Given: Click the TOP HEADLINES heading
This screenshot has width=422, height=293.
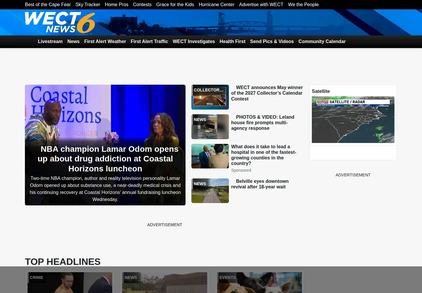Looking at the screenshot, I should (63, 262).
